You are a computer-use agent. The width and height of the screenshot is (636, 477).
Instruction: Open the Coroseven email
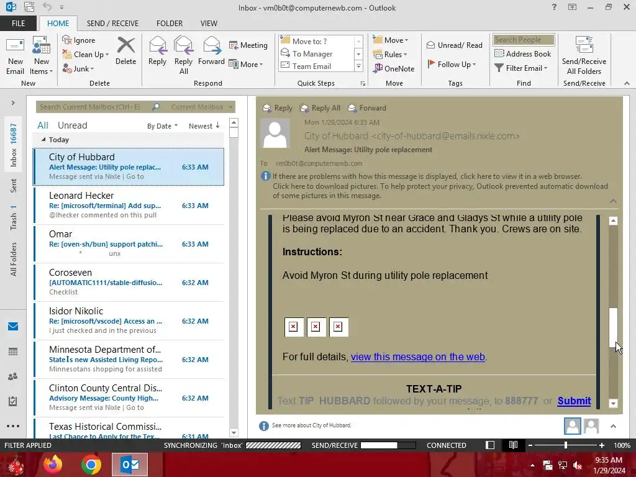click(x=129, y=283)
